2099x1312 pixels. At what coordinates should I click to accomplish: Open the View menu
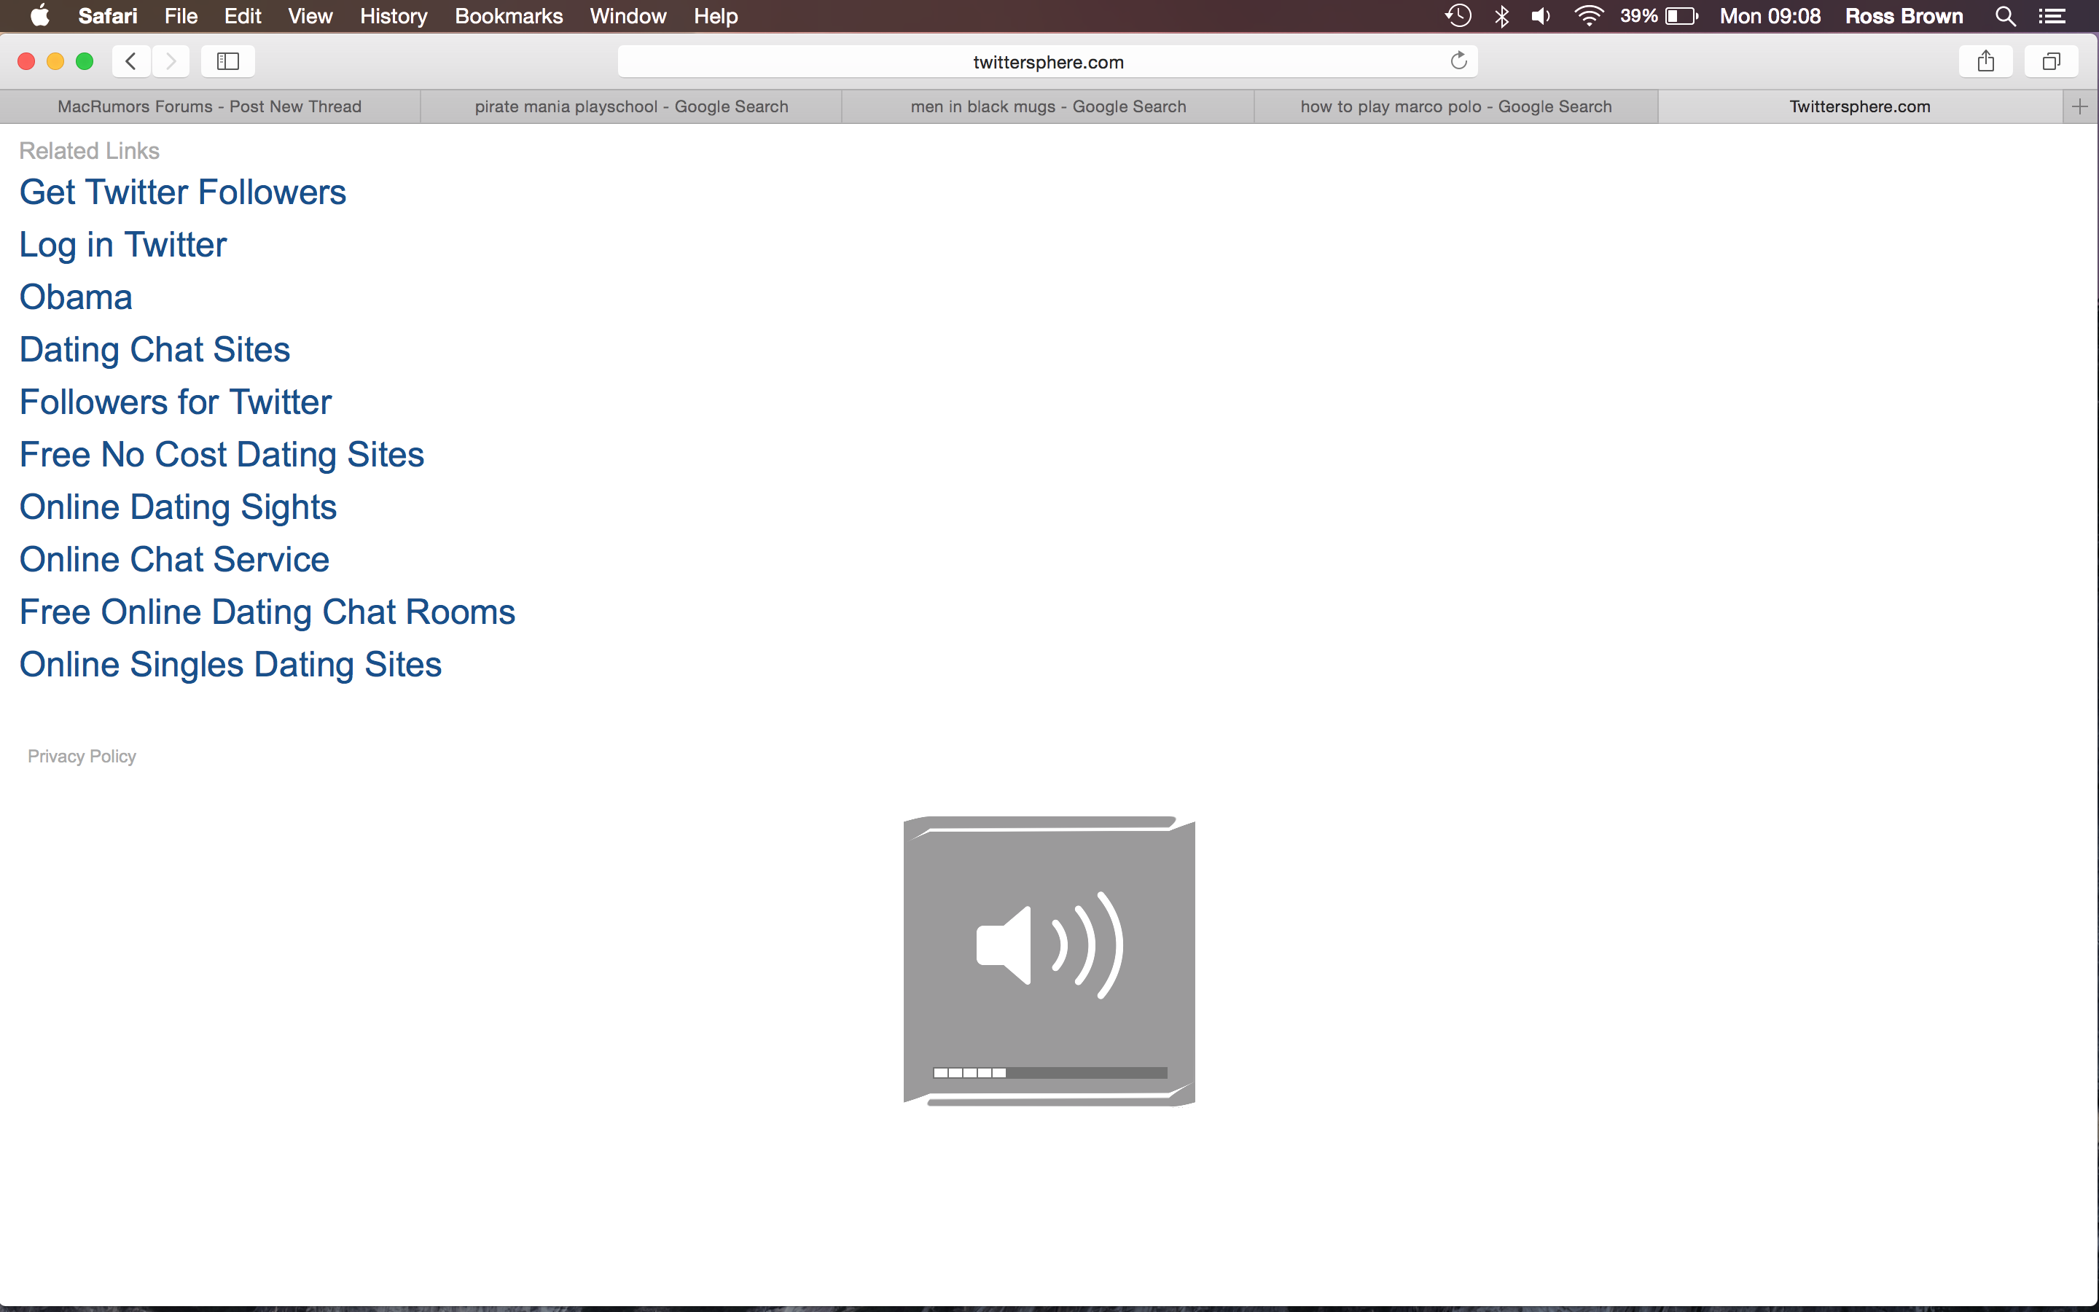tap(310, 15)
